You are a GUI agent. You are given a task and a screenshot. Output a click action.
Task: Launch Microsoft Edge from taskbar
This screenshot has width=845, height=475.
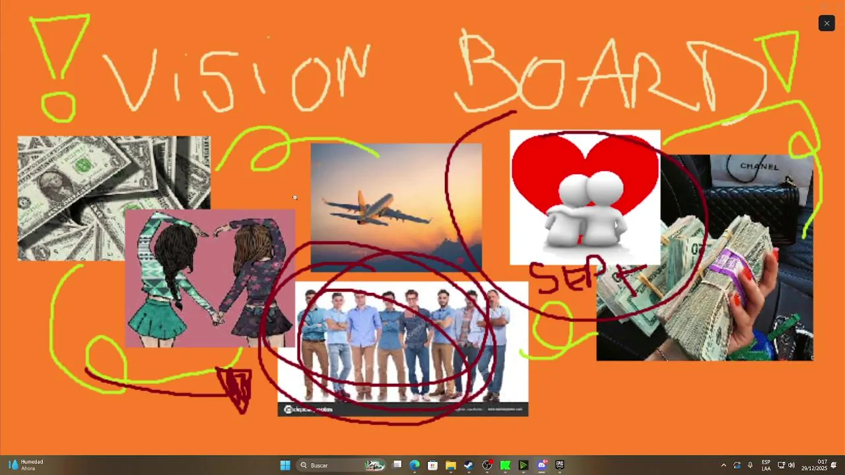pos(415,465)
